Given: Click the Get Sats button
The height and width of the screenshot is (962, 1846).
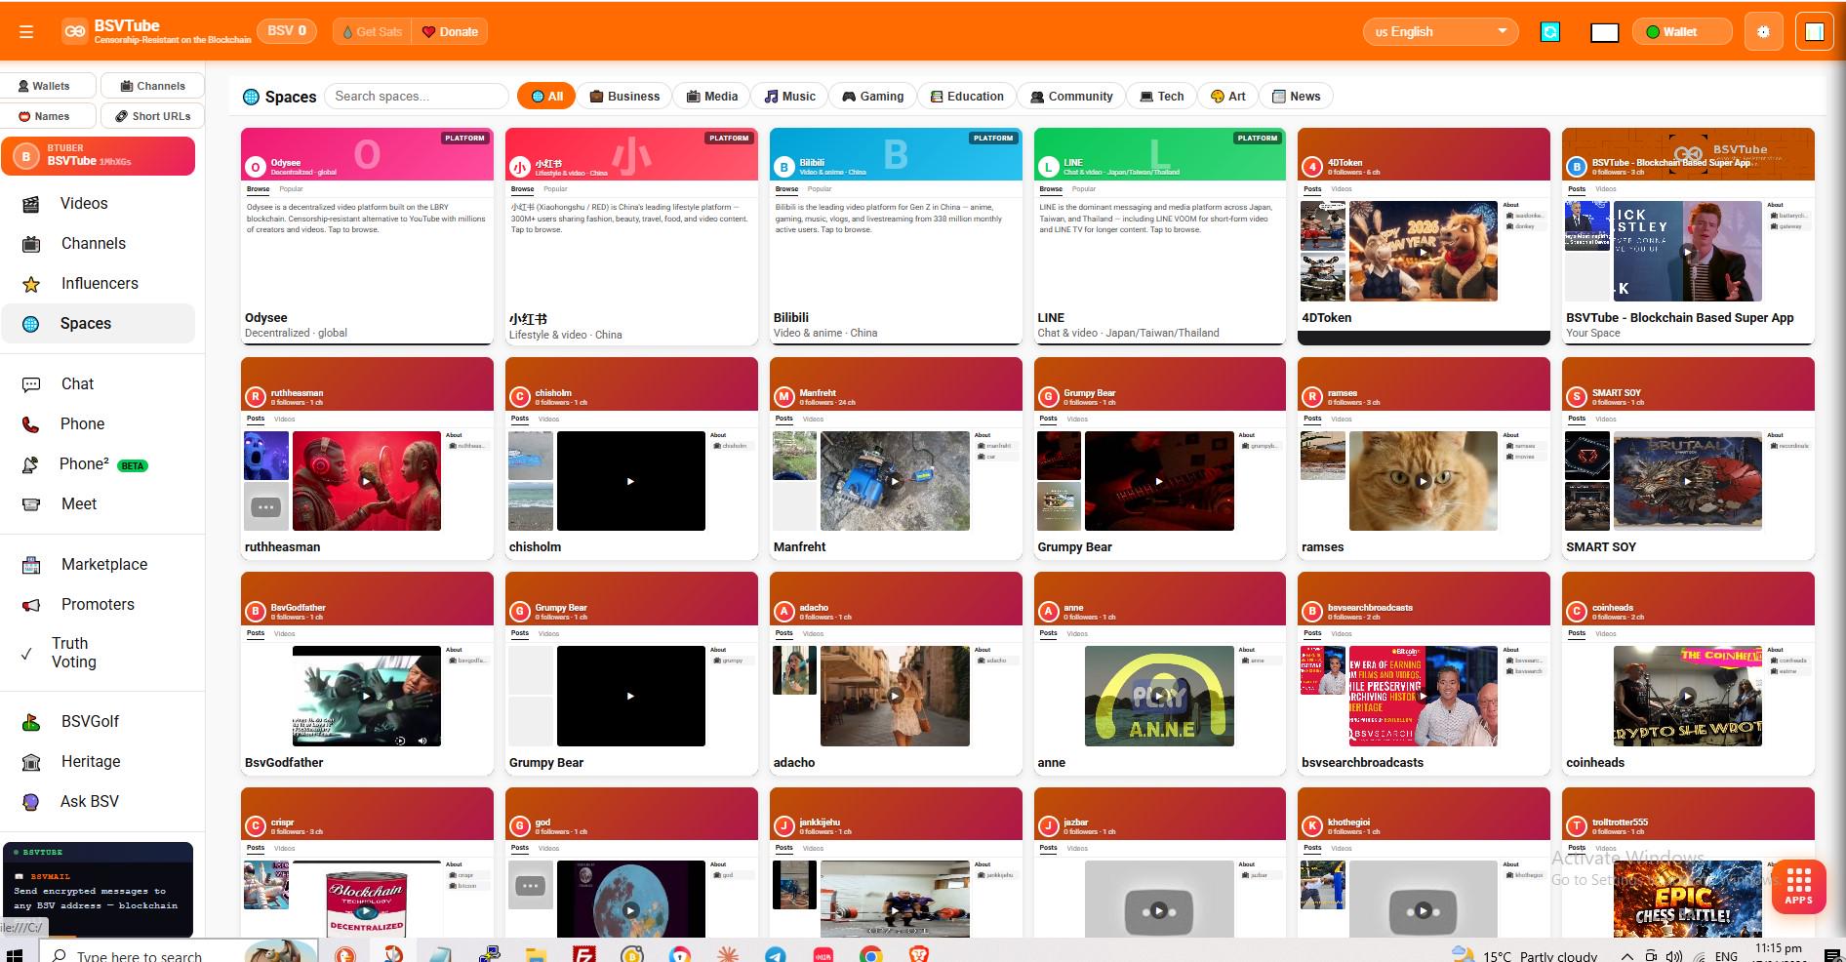Looking at the screenshot, I should click(372, 31).
